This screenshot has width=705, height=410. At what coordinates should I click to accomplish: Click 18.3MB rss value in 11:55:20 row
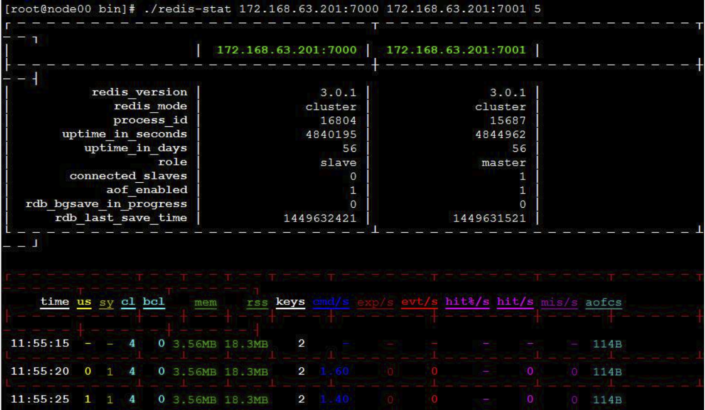pyautogui.click(x=246, y=371)
